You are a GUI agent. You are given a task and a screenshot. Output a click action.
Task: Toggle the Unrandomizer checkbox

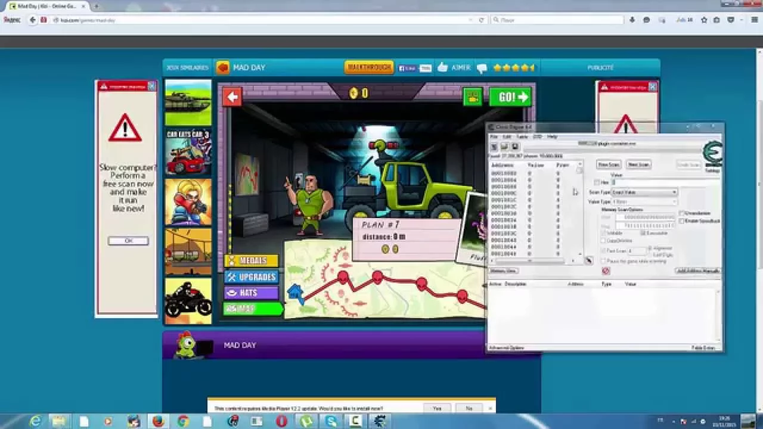[x=682, y=213]
